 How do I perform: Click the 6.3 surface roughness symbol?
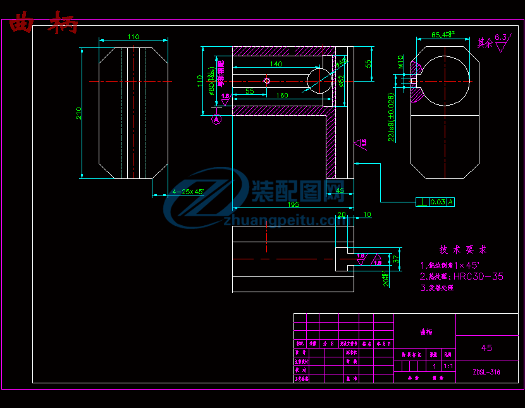(x=501, y=41)
